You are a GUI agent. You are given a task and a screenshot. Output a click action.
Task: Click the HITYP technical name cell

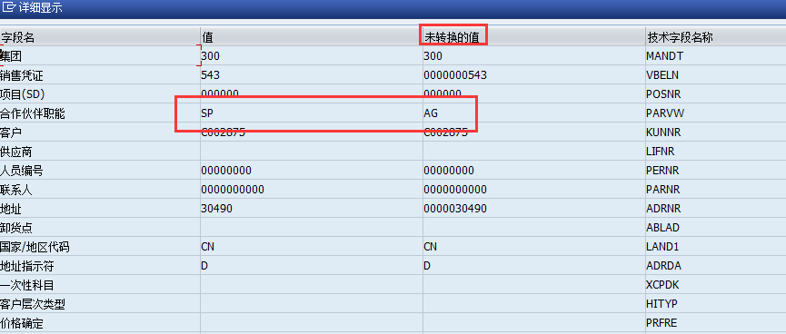coord(716,303)
